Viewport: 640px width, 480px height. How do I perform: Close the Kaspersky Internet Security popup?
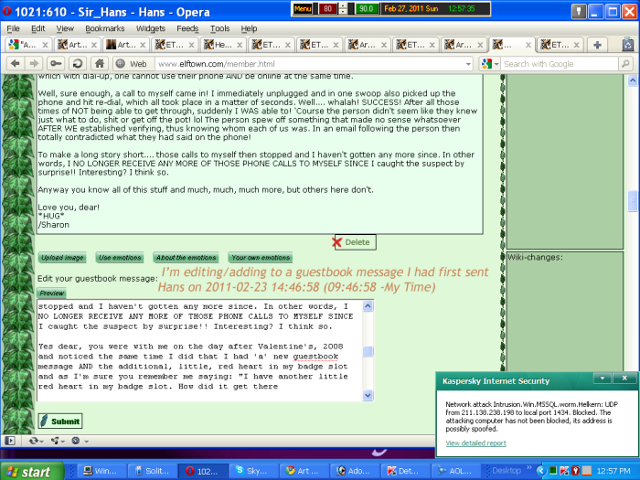[624, 379]
